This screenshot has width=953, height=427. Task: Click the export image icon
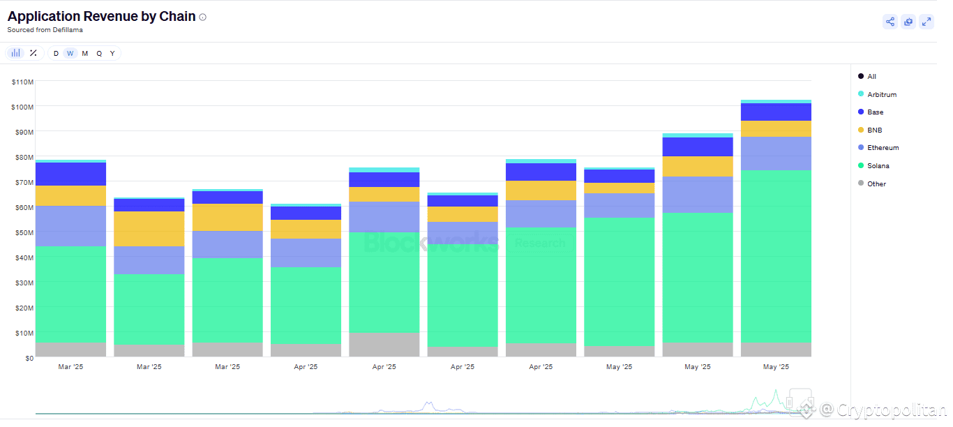pos(908,22)
